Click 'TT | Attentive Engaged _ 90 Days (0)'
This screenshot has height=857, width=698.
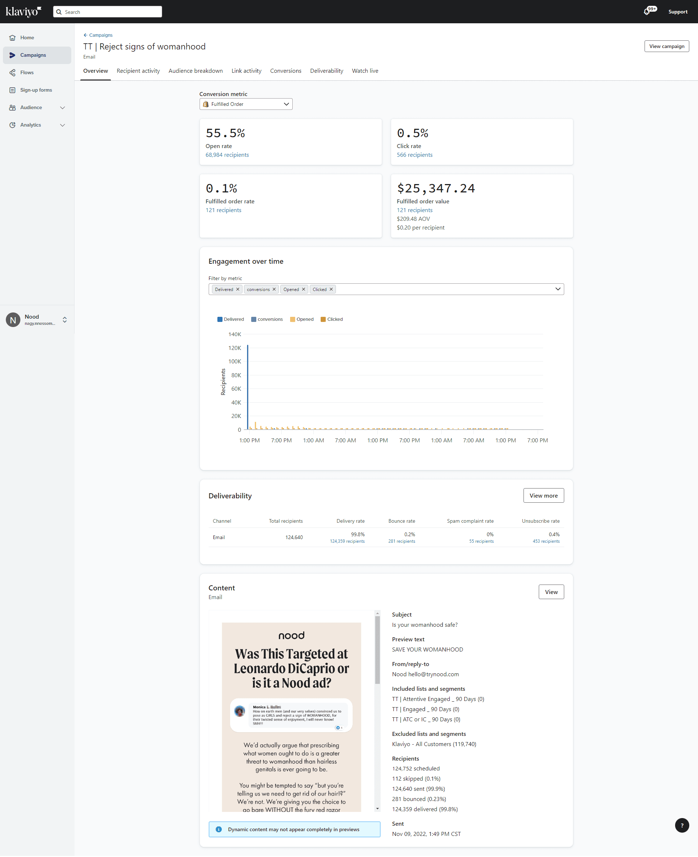pos(438,699)
